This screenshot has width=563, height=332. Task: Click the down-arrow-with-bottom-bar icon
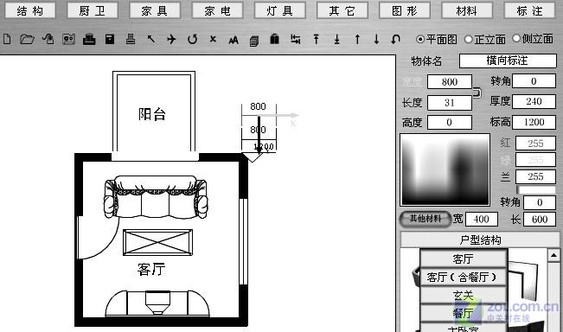coord(336,39)
